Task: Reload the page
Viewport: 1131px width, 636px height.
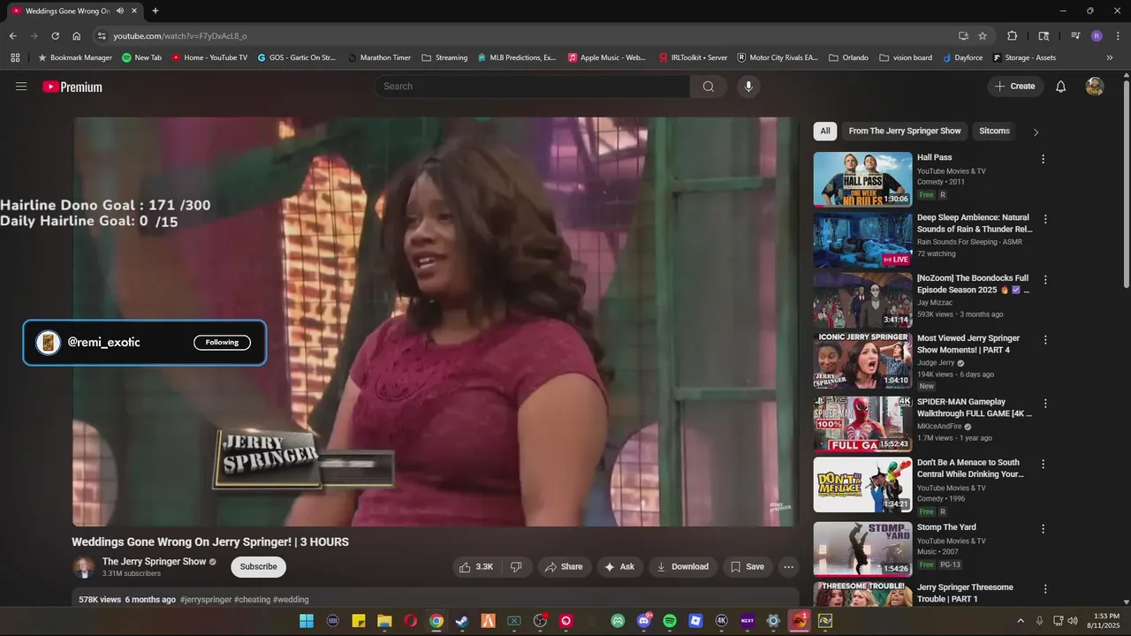Action: tap(55, 36)
